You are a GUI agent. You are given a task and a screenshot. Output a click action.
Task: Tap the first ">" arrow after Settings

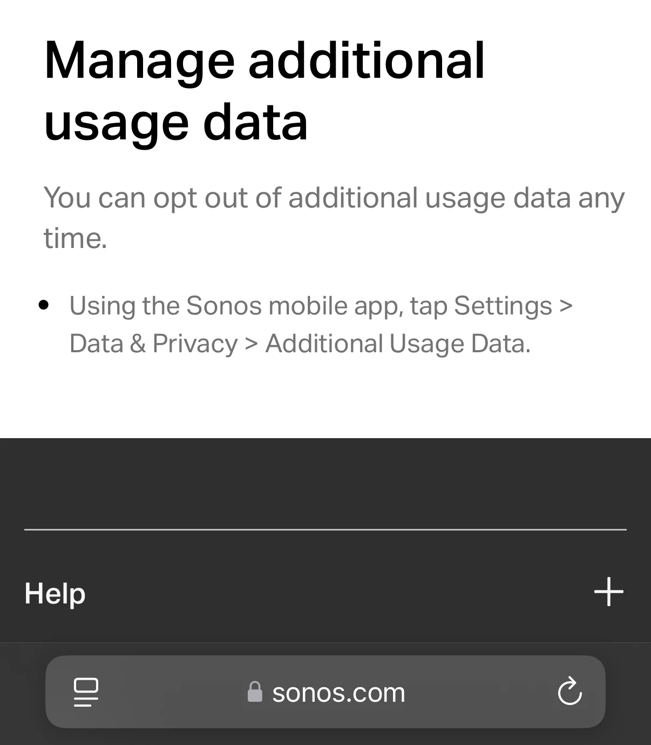[x=566, y=306]
